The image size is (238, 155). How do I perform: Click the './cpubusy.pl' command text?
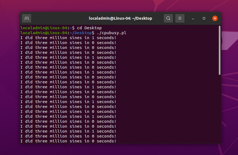(x=112, y=33)
